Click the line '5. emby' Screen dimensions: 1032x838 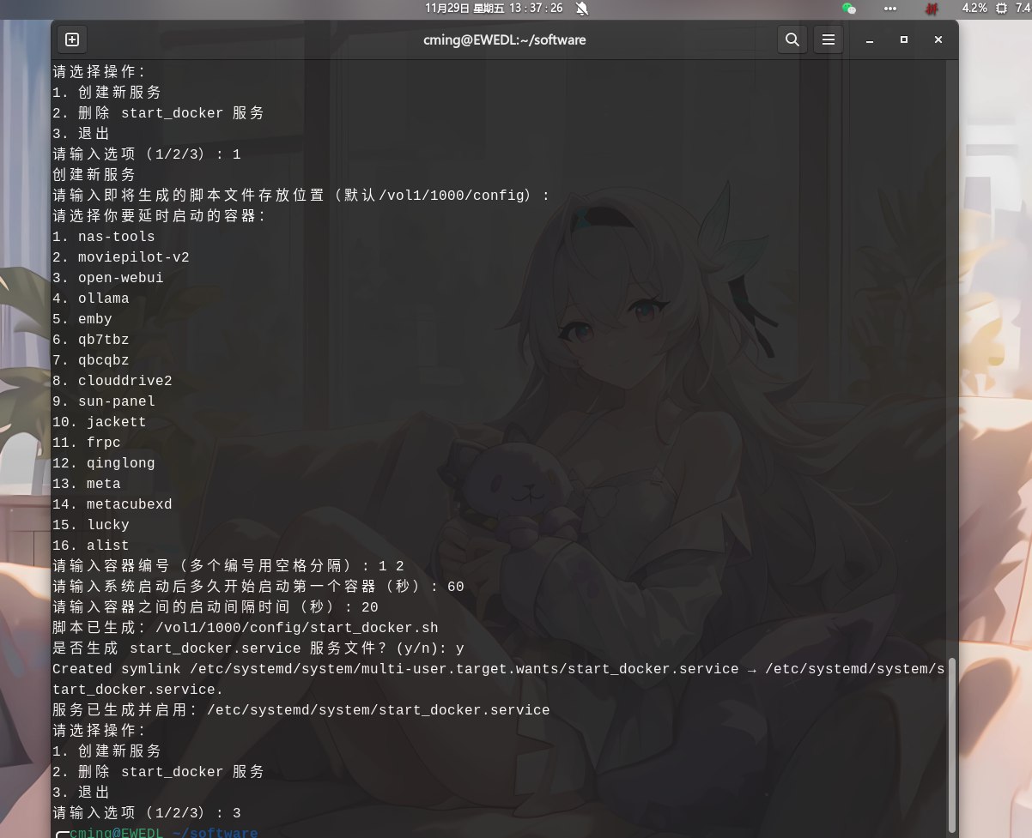click(82, 319)
